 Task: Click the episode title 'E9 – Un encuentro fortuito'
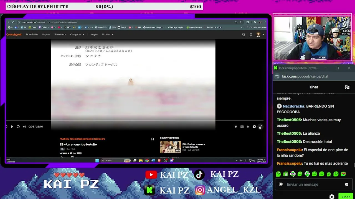78,144
